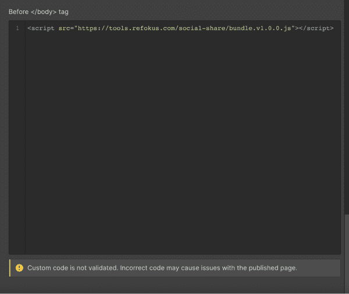
Task: Click the 'Custom code is not validated' notice
Action: 174,268
